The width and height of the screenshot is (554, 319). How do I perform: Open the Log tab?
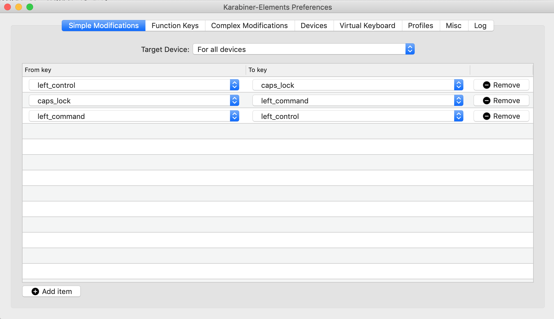click(x=481, y=26)
